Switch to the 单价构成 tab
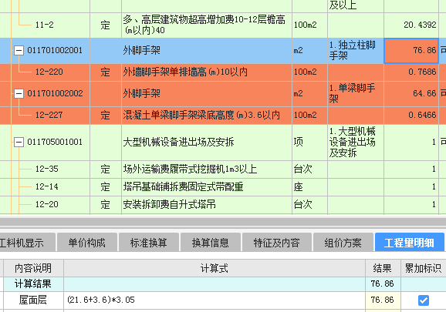This screenshot has width=446, height=312. click(86, 243)
